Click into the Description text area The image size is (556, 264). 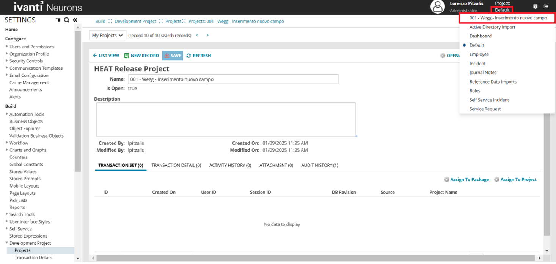[x=226, y=120]
